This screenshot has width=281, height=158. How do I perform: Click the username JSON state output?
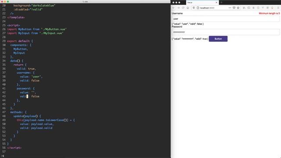tap(187, 24)
